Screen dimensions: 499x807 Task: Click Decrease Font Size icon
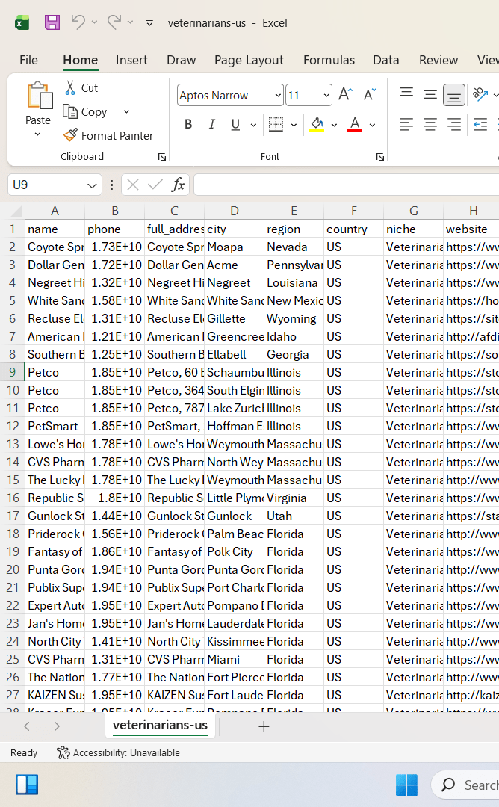[370, 95]
